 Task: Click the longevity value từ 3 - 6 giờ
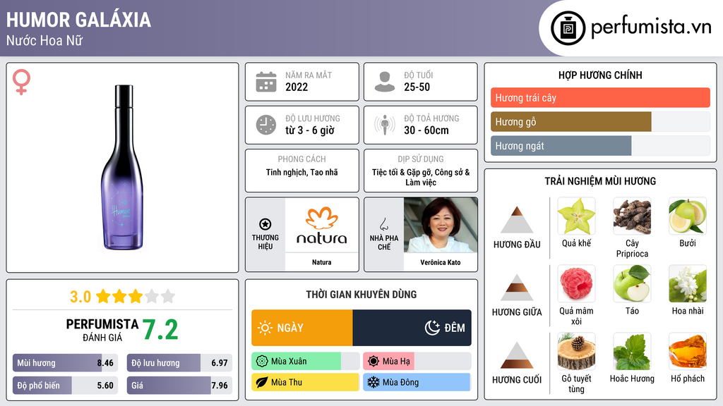(x=310, y=130)
